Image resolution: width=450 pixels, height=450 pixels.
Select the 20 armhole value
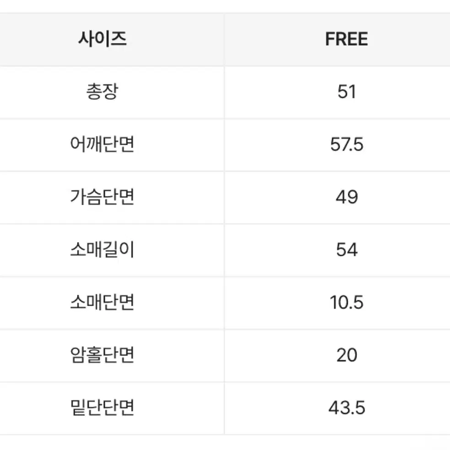[347, 355]
